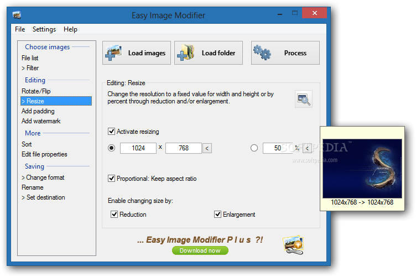Image resolution: width=416 pixels, height=277 pixels.
Task: Open Change format under Saving
Action: point(43,177)
